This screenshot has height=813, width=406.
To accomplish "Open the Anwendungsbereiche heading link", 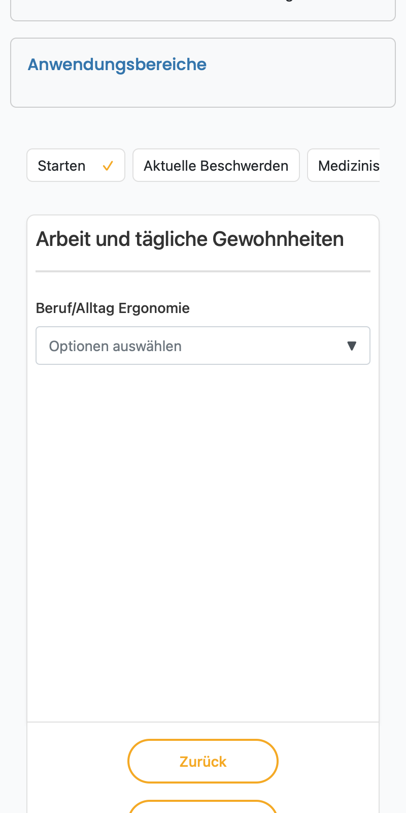I will (117, 65).
